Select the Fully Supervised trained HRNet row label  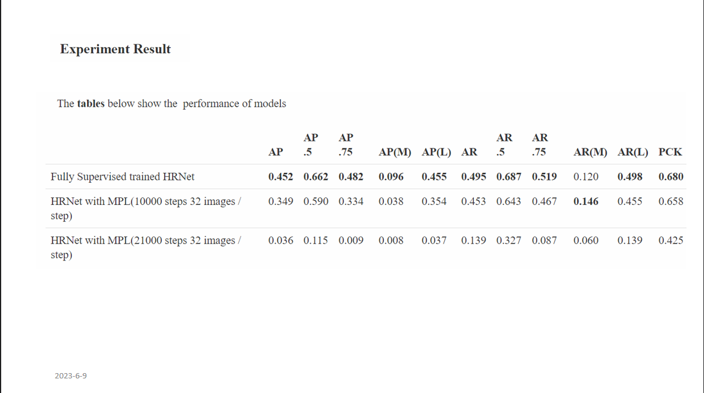pyautogui.click(x=123, y=176)
